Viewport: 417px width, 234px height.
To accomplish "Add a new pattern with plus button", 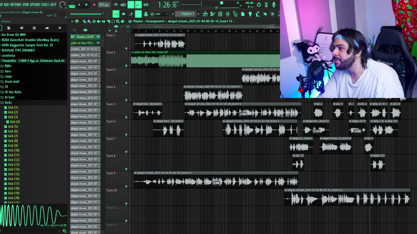I will click(x=198, y=14).
